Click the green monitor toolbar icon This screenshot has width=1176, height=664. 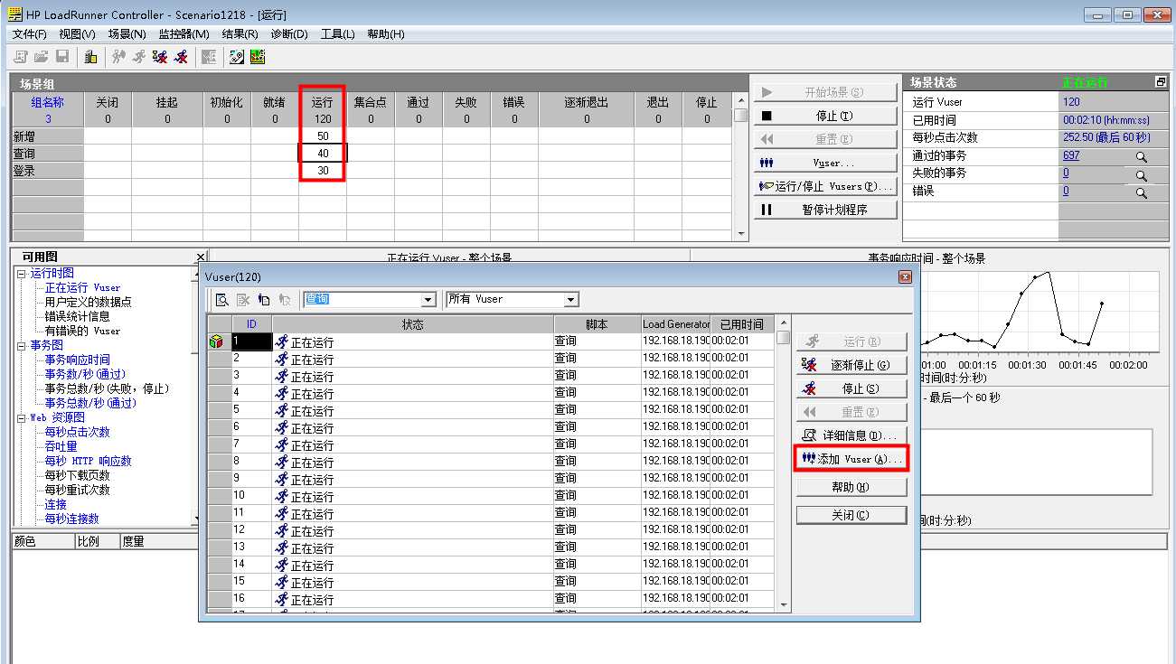pos(258,57)
